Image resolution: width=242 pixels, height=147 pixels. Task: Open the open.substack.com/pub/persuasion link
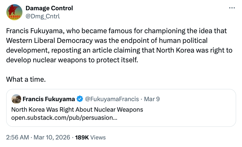tap(64, 118)
